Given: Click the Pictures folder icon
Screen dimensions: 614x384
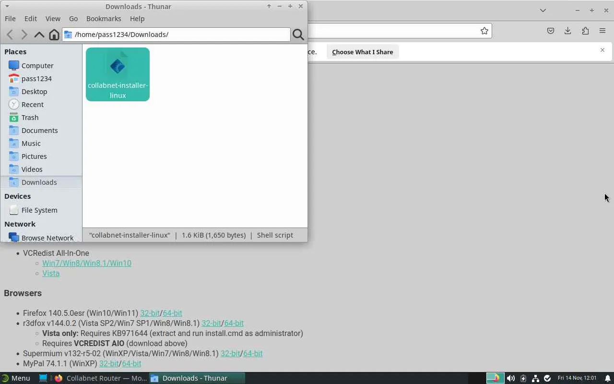Looking at the screenshot, I should pos(14,156).
